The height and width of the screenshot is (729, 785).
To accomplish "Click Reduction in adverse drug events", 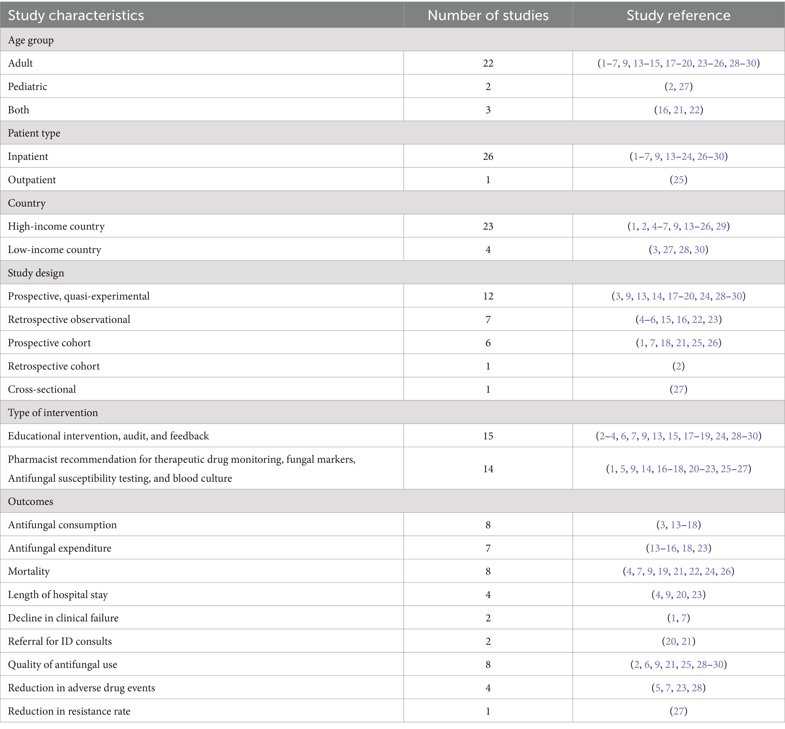I will [81, 687].
